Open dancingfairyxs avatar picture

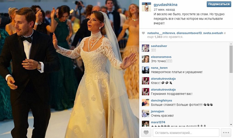(x=146, y=103)
